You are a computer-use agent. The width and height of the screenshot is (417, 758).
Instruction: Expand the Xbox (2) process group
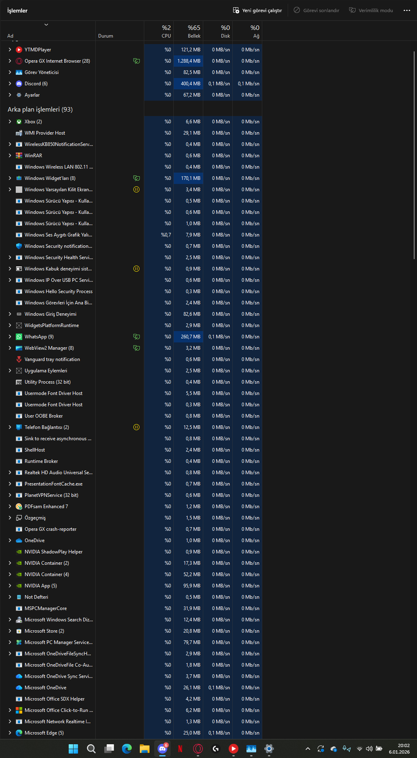coord(10,122)
